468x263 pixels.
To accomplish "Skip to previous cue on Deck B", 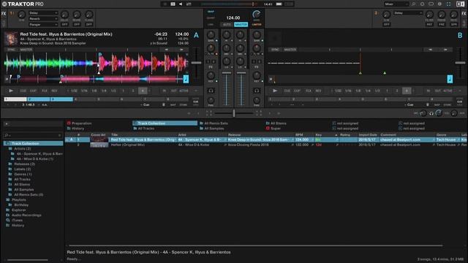I will click(430, 50).
